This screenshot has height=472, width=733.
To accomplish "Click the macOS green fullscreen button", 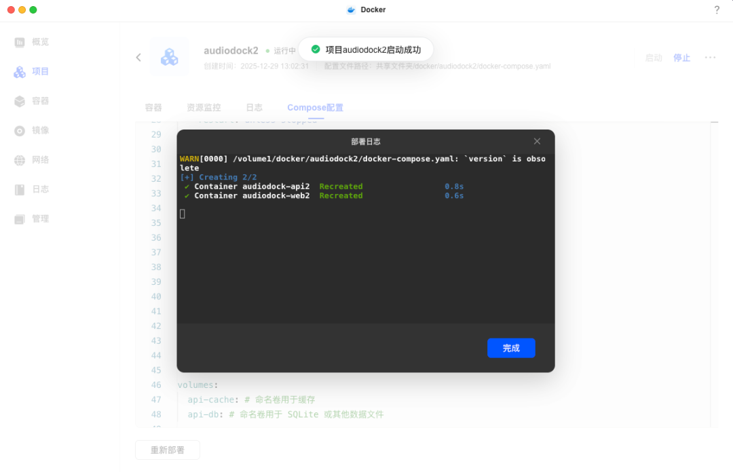I will click(33, 9).
